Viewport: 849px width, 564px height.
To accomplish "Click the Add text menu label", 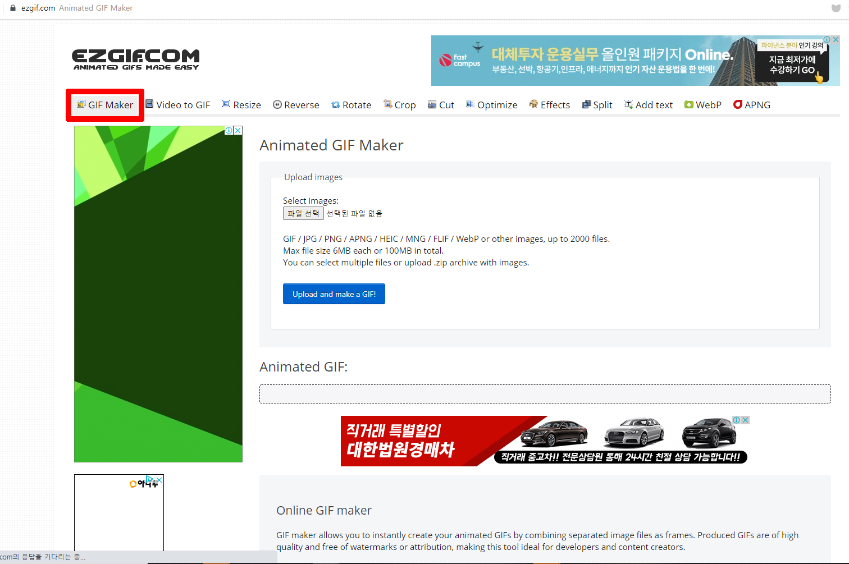I will point(654,105).
